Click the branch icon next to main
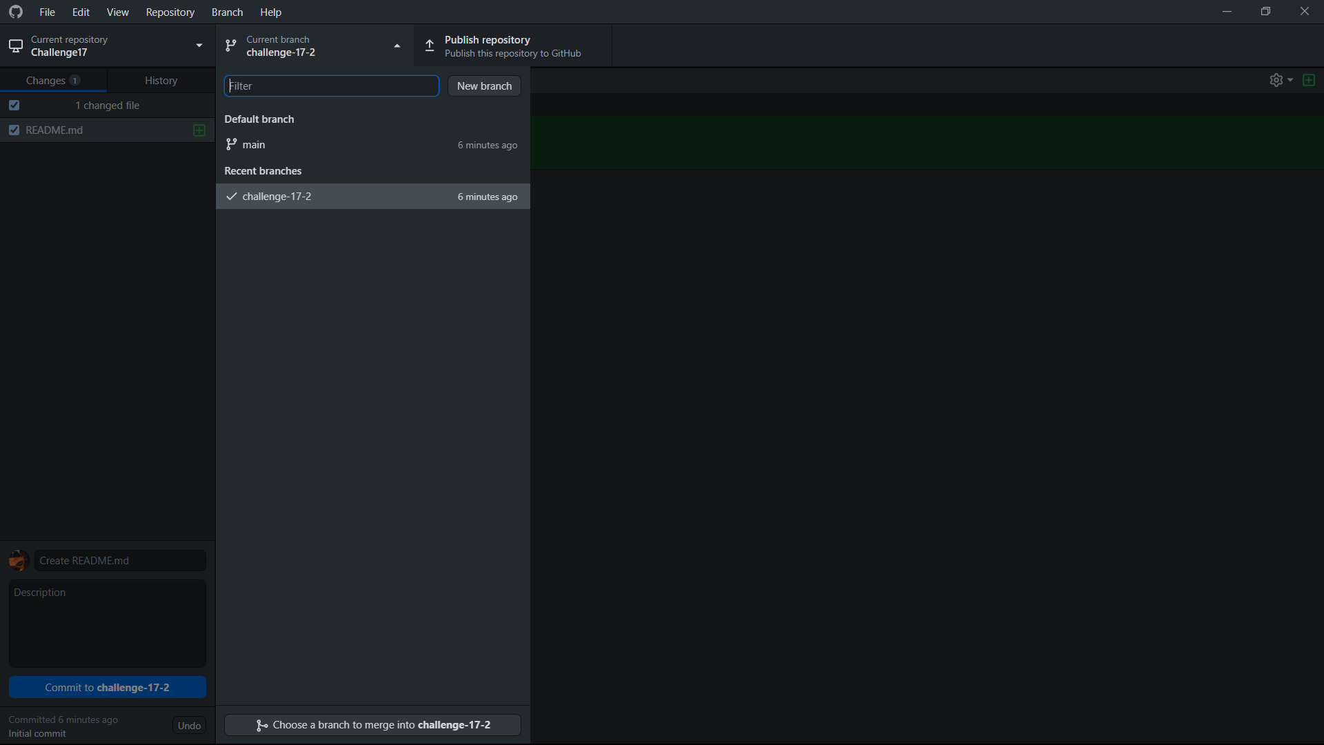The height and width of the screenshot is (745, 1324). [232, 145]
